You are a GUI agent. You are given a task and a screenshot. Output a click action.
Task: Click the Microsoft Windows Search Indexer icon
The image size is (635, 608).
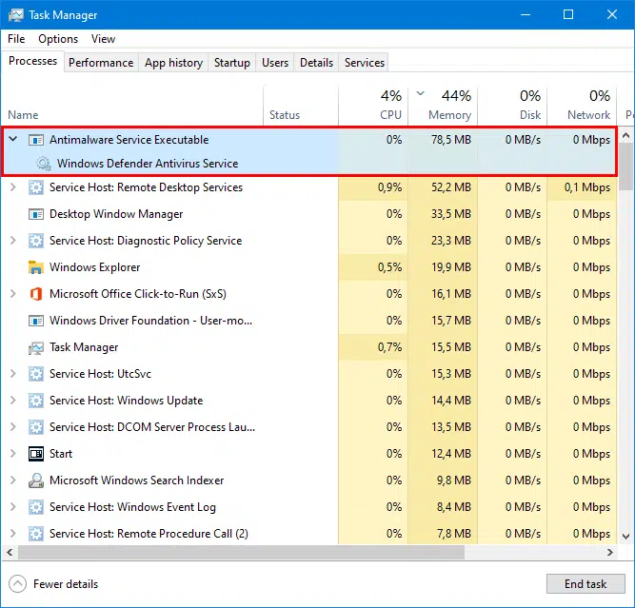click(x=36, y=481)
